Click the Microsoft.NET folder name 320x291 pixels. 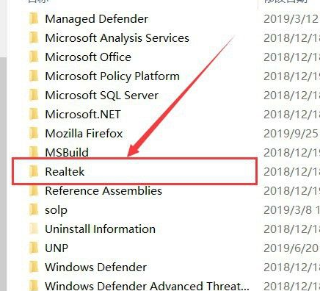pyautogui.click(x=83, y=114)
